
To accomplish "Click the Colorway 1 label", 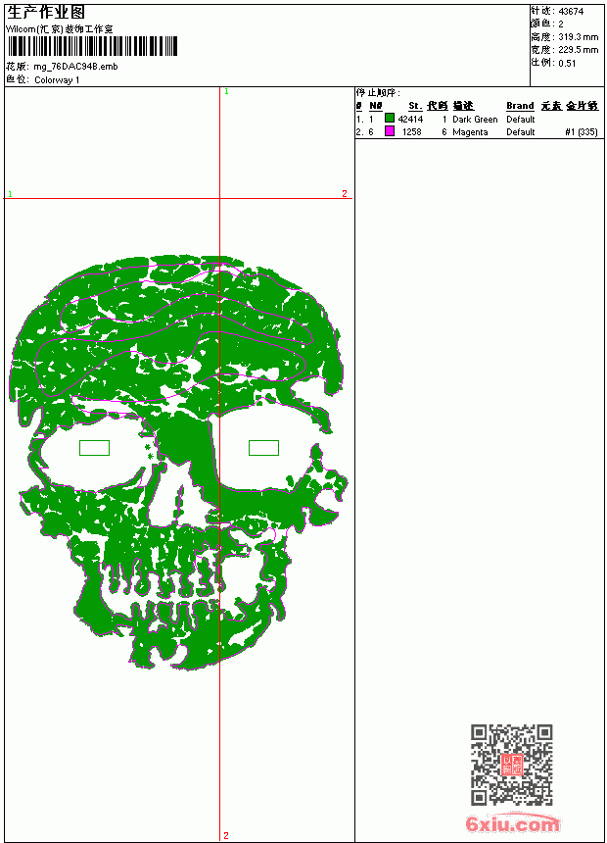I will (x=57, y=80).
